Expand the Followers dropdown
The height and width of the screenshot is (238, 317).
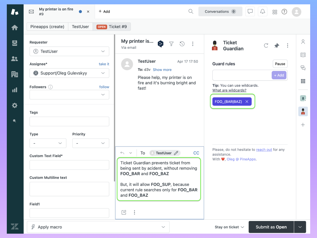pyautogui.click(x=69, y=95)
